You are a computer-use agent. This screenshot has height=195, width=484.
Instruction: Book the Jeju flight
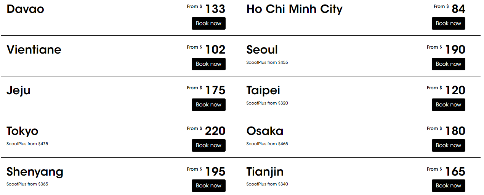click(x=208, y=105)
